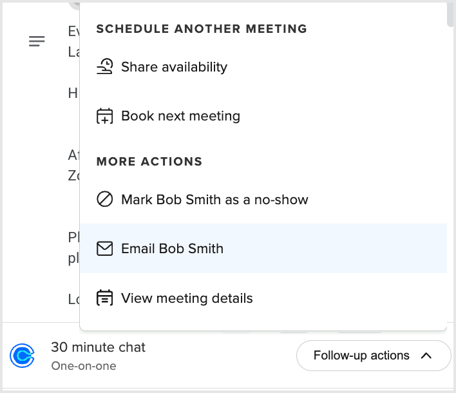This screenshot has width=456, height=393.
Task: Click the scrollbar at top right
Action: 451,14
